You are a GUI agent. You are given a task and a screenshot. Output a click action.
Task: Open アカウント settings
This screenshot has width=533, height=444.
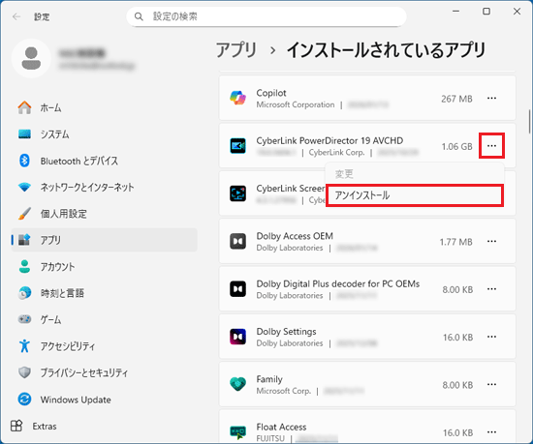(104, 267)
